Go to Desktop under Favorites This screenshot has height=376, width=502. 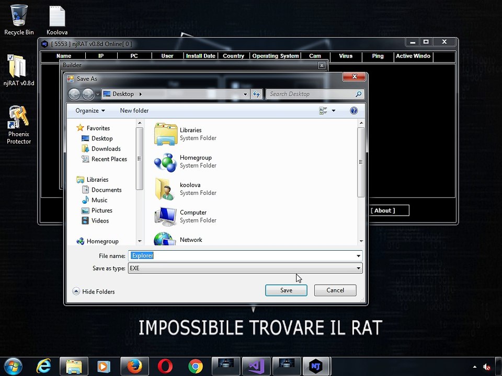pos(97,138)
